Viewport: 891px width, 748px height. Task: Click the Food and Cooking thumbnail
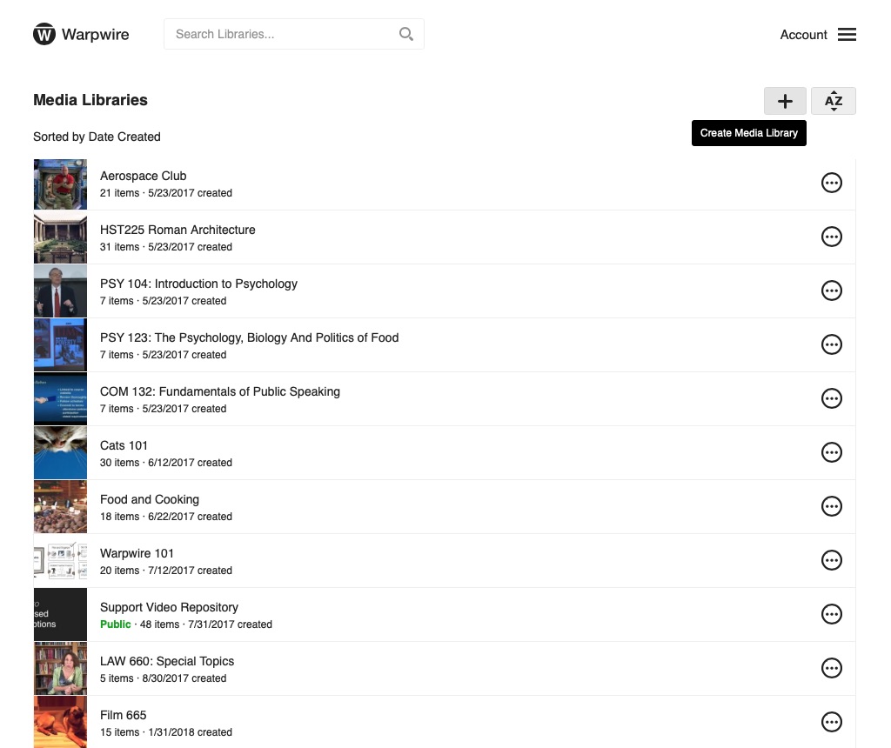point(60,507)
